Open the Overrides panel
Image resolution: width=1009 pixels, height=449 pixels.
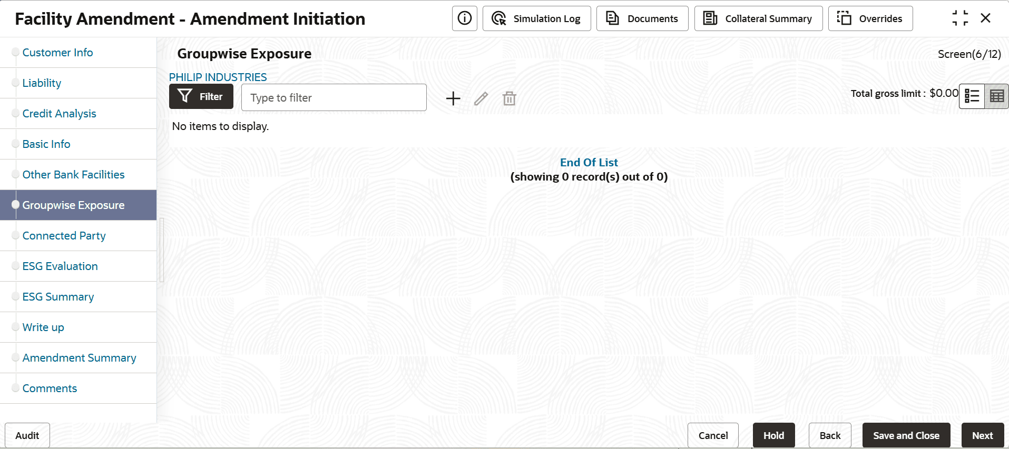(x=870, y=18)
